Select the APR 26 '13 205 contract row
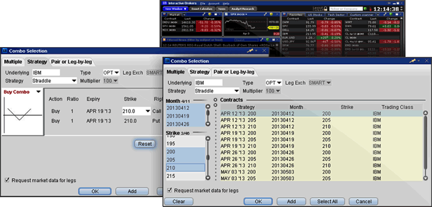This screenshot has height=207, width=432. pyautogui.click(x=321, y=159)
